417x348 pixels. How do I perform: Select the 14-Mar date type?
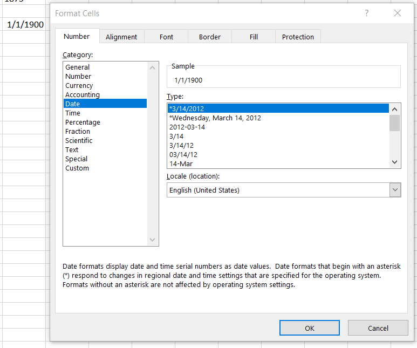coord(278,163)
